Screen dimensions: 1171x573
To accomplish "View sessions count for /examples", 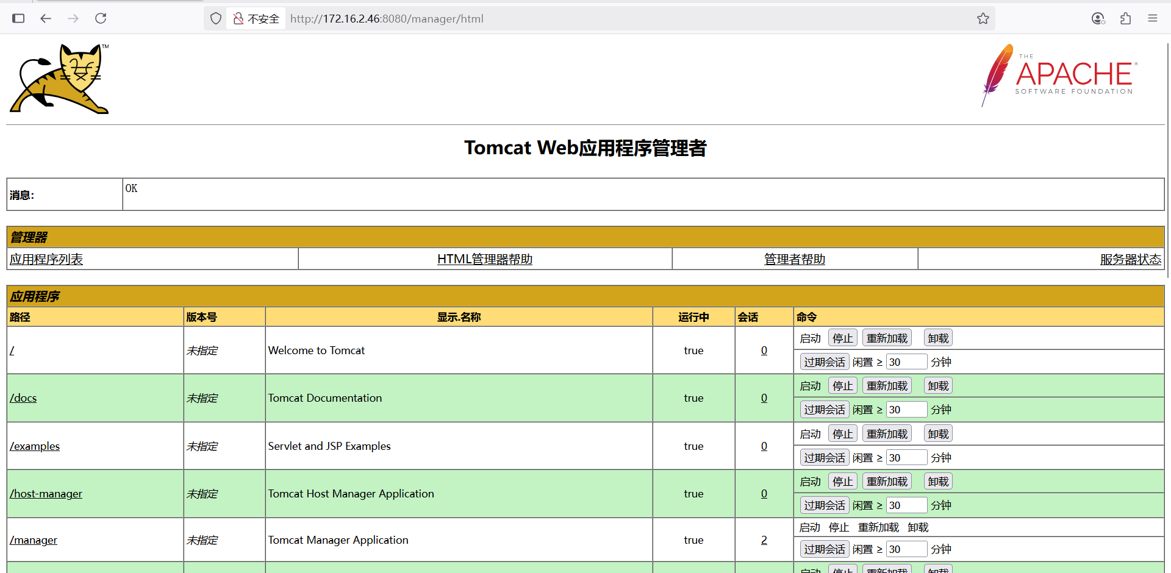I will (764, 446).
